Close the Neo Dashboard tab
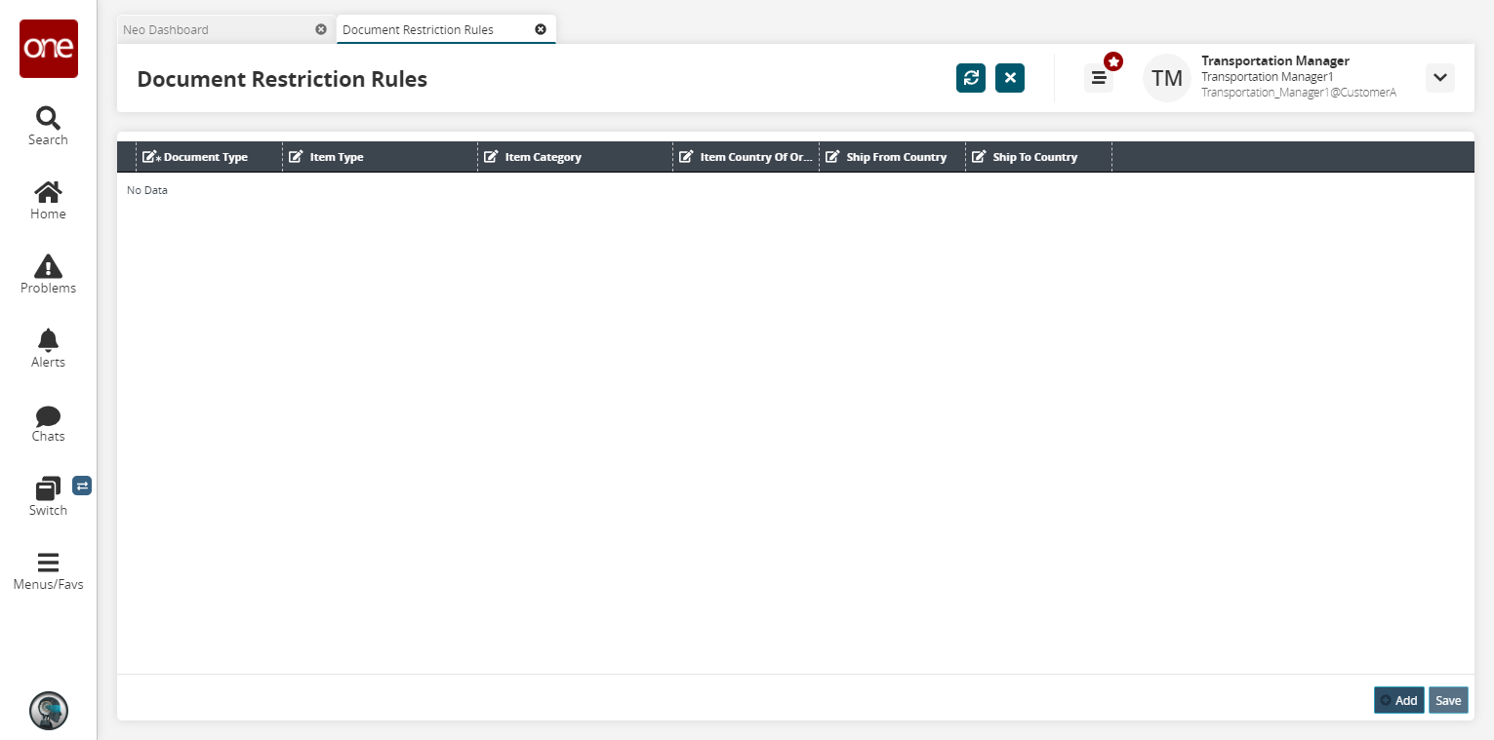1494x740 pixels. [321, 29]
